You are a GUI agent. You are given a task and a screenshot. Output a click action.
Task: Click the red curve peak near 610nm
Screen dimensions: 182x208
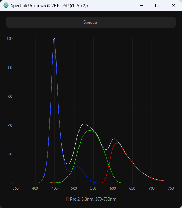tap(117, 143)
